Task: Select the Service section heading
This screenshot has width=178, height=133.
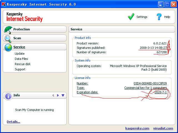Action: click(19, 47)
